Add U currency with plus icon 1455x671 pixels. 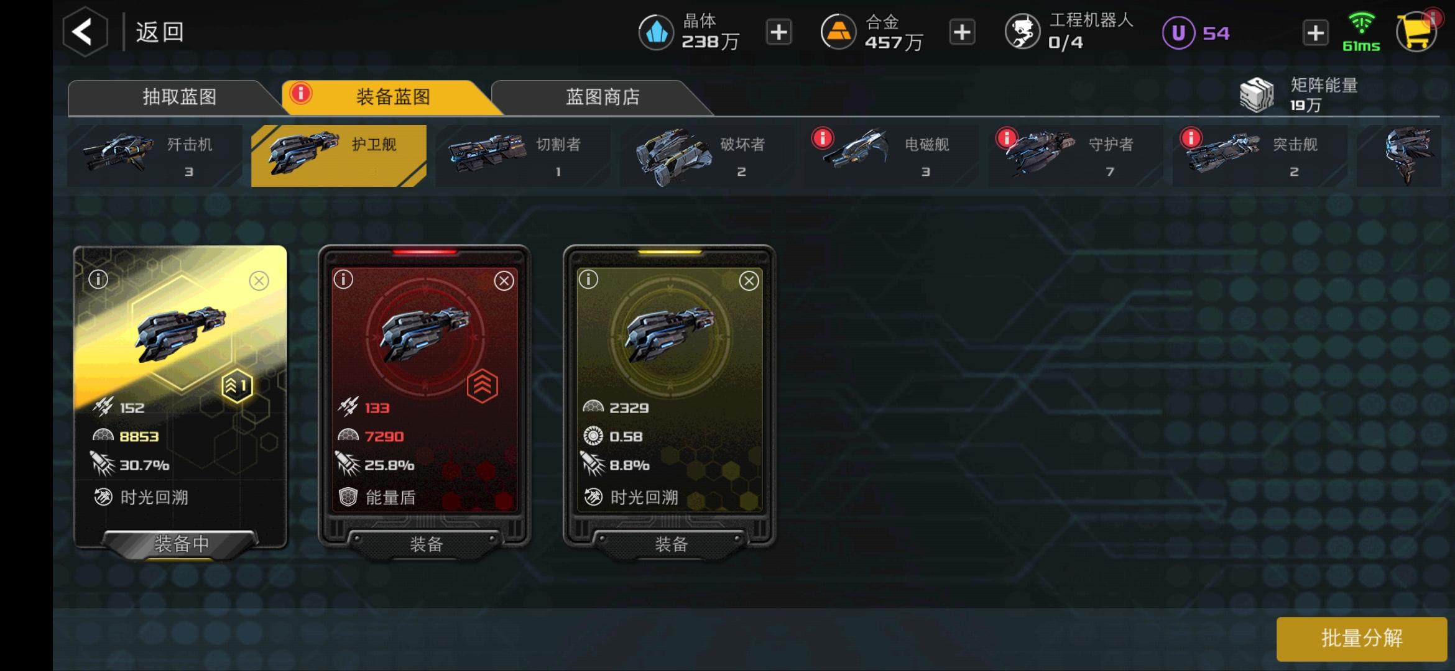click(x=1315, y=33)
